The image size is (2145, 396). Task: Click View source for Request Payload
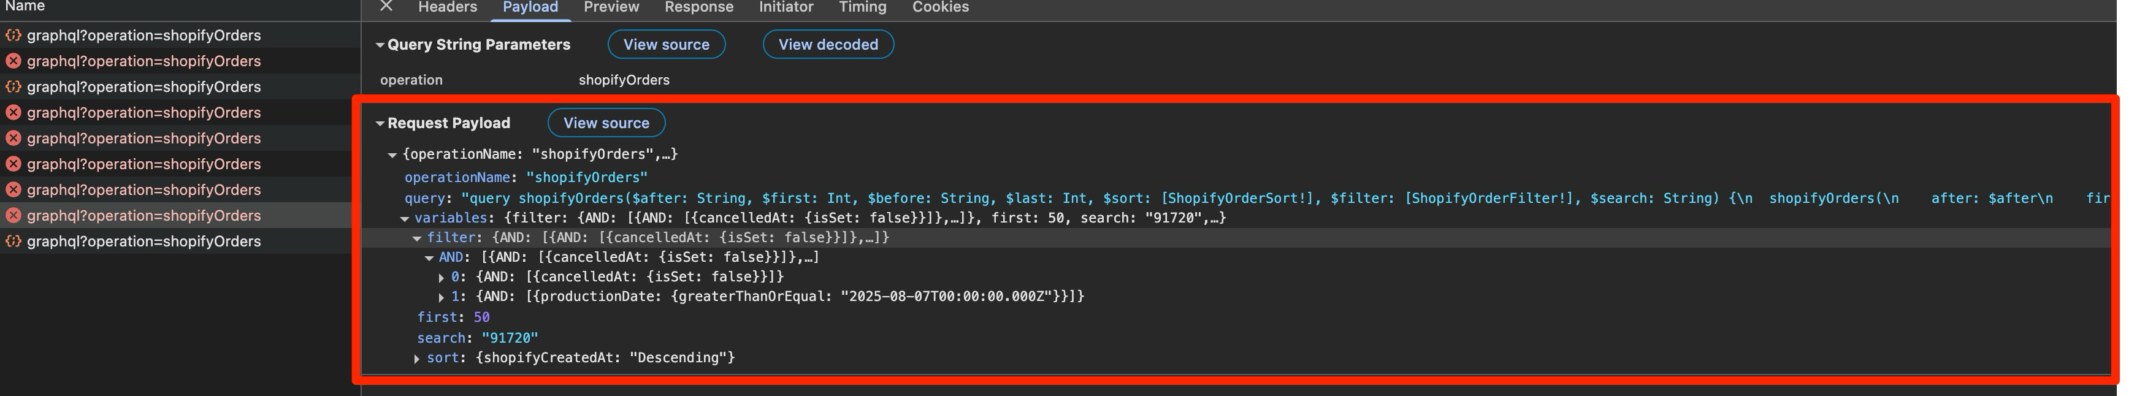606,123
